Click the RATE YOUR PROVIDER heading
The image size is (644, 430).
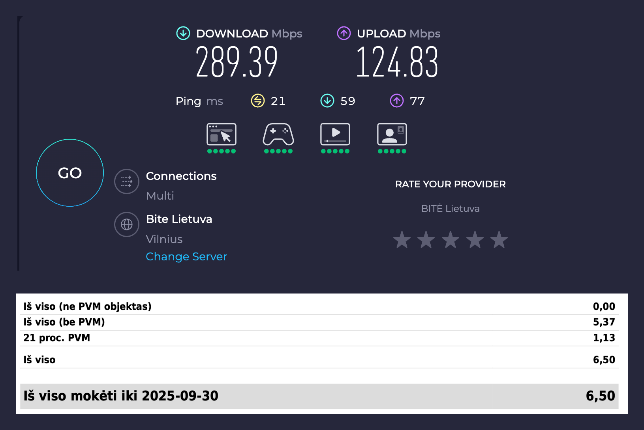click(451, 184)
